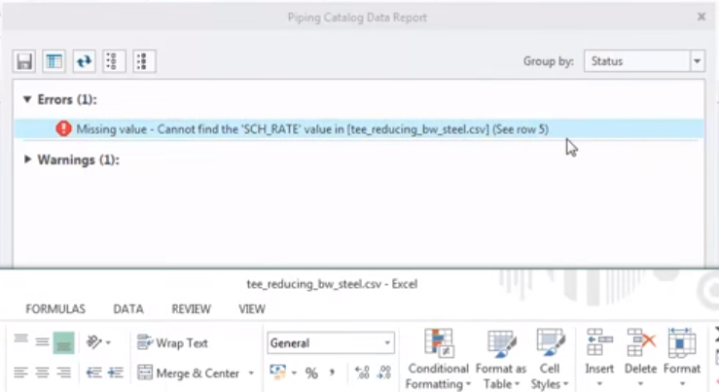Click the Merge & Center button
The width and height of the screenshot is (719, 392).
[x=189, y=373]
